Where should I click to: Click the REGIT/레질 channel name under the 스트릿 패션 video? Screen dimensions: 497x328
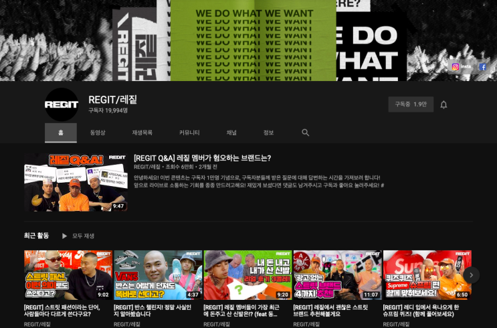(37, 325)
